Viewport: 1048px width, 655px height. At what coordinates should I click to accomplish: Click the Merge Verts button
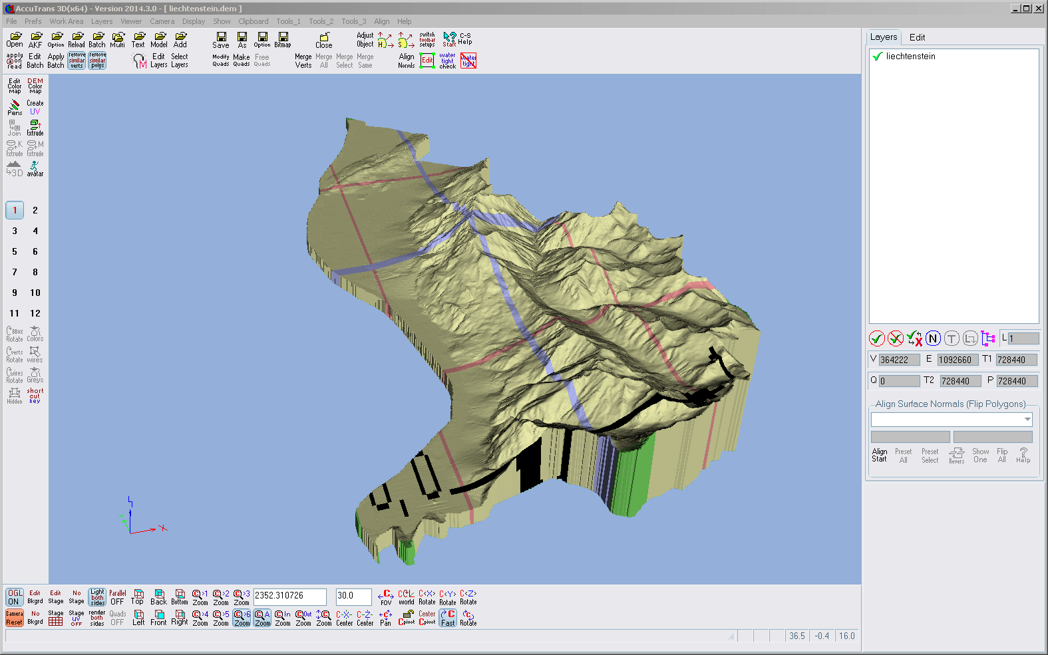point(303,61)
